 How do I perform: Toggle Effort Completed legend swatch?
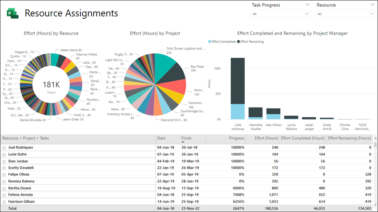click(x=209, y=41)
